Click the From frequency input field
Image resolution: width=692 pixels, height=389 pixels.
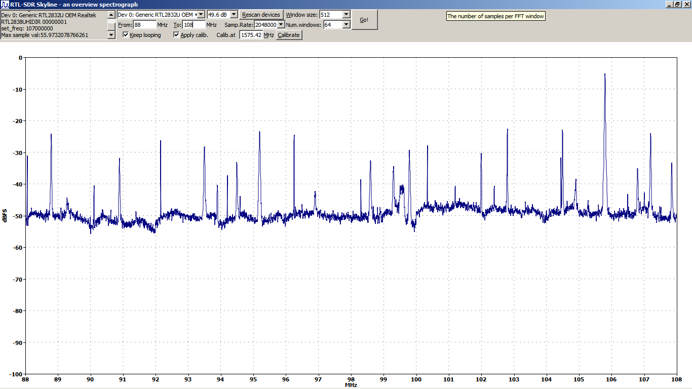click(x=144, y=25)
